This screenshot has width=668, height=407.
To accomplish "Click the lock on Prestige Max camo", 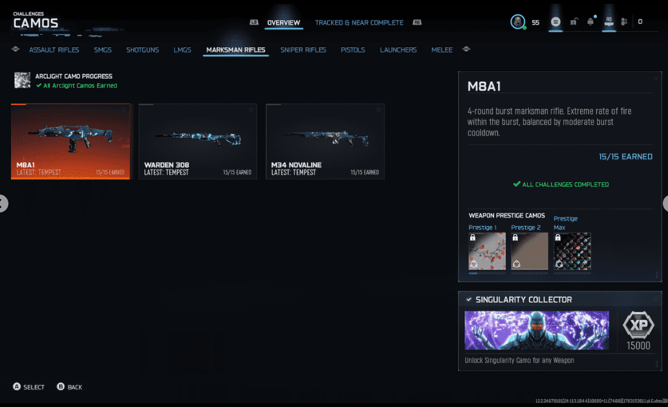I will coord(558,237).
